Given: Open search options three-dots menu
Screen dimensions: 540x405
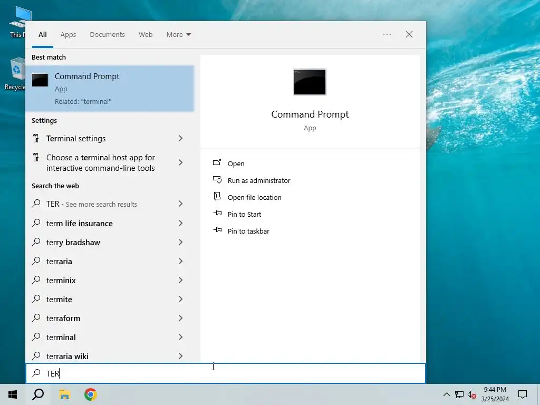Looking at the screenshot, I should tap(387, 34).
